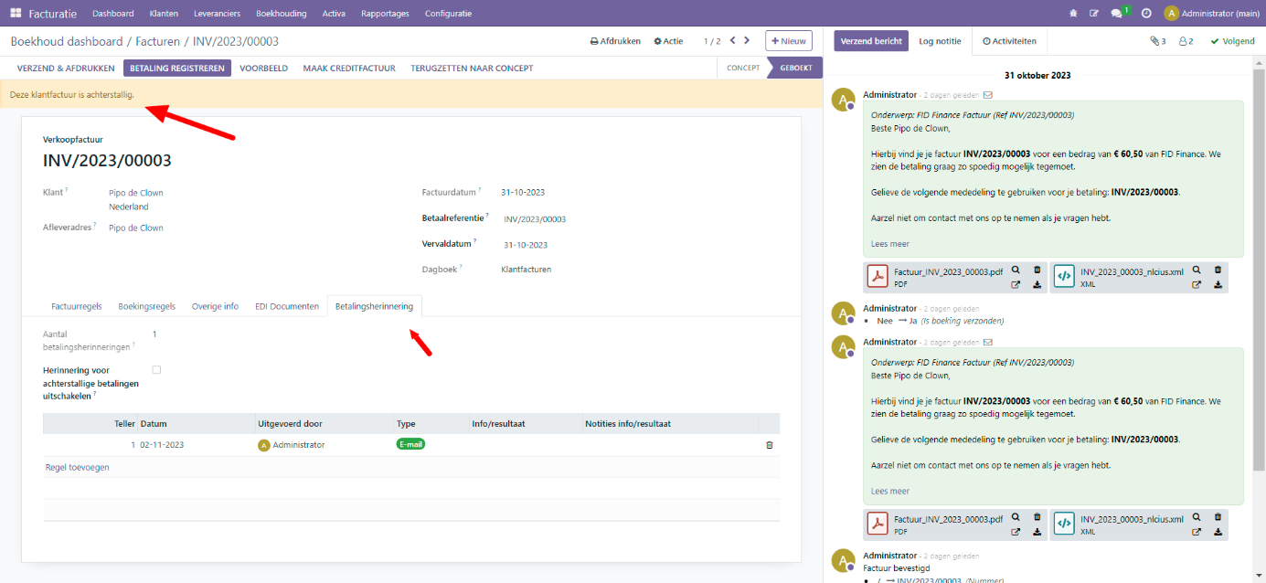Toggle the Volgend follow status
Screen dimensions: 1266x583
[1232, 41]
